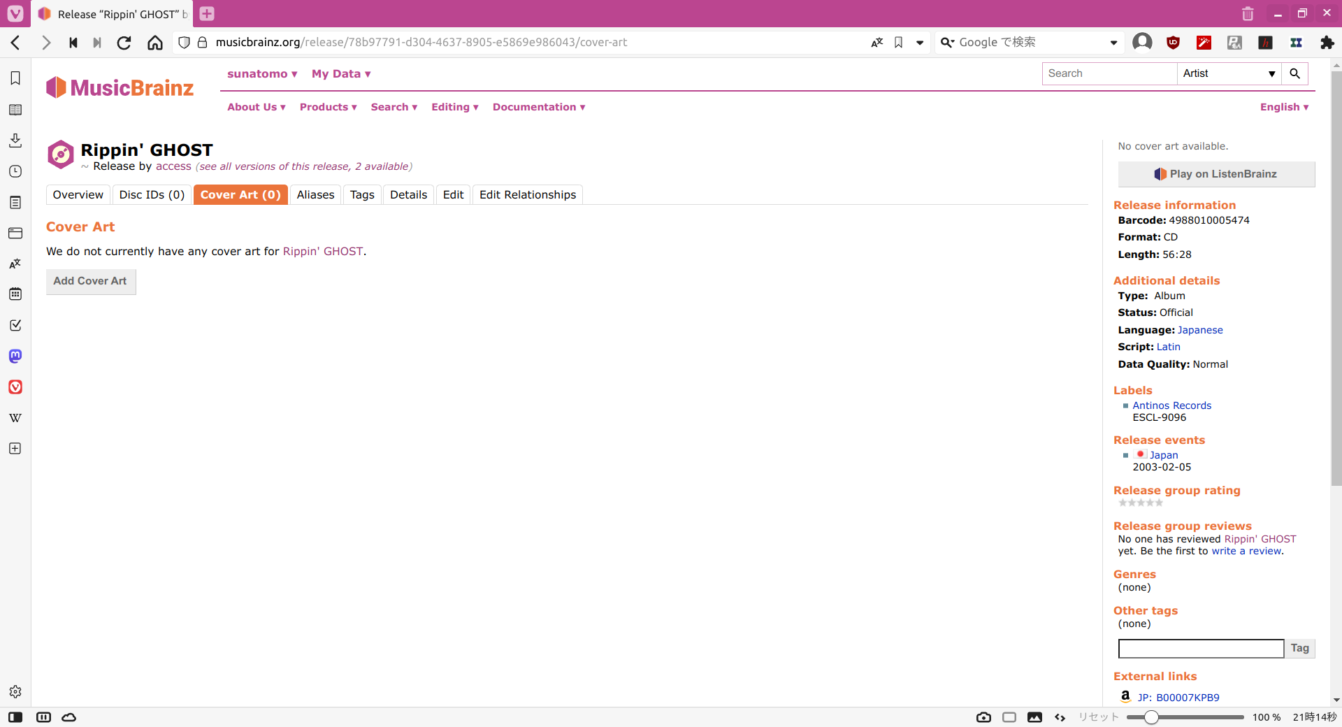Expand Editing menu
1342x727 pixels.
pyautogui.click(x=455, y=107)
